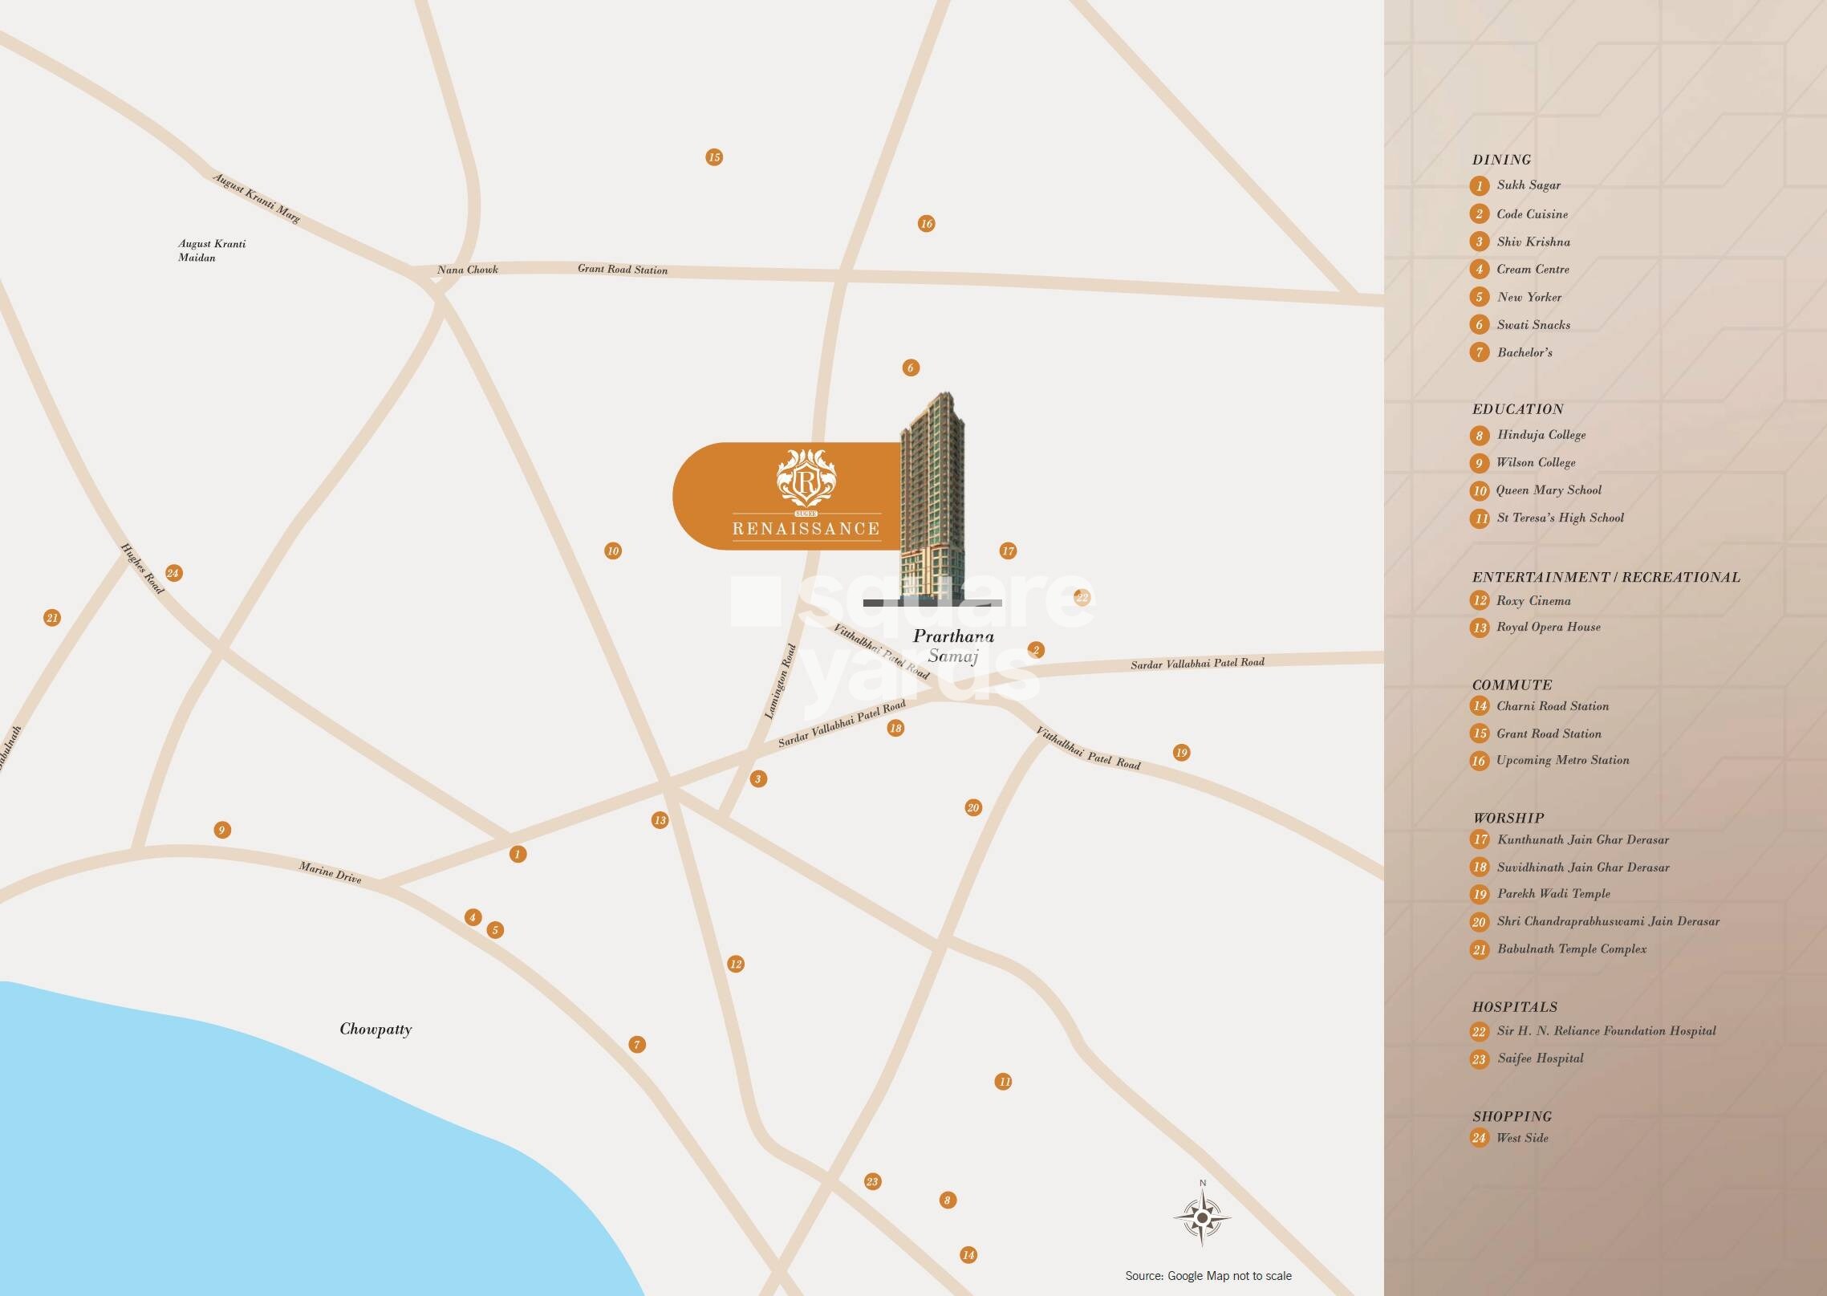Select map marker 6 above the tower
This screenshot has width=1827, height=1296.
[x=910, y=368]
